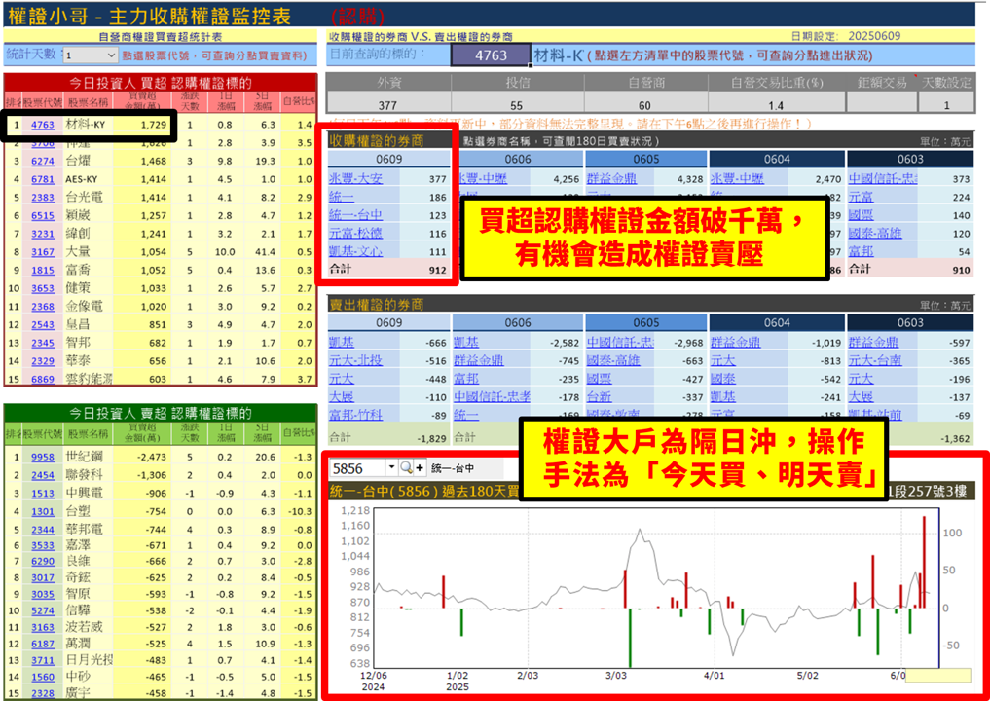Click the date setting value 20250609

(x=874, y=36)
